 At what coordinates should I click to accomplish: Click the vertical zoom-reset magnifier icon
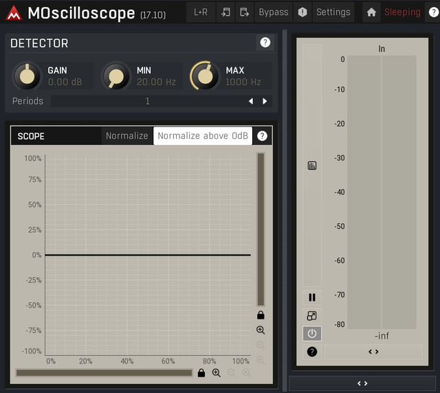[x=261, y=360]
